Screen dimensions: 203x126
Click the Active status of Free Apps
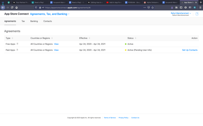[x=130, y=44]
